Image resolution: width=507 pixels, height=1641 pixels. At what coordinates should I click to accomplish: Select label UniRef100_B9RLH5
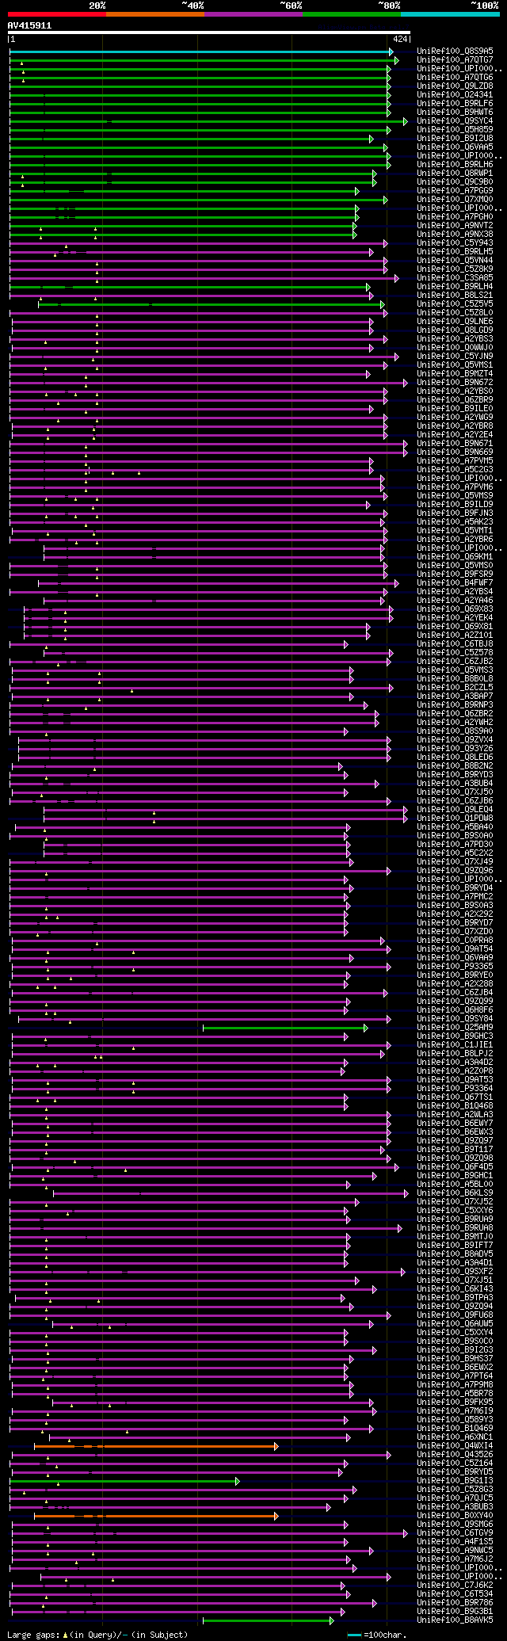[455, 252]
